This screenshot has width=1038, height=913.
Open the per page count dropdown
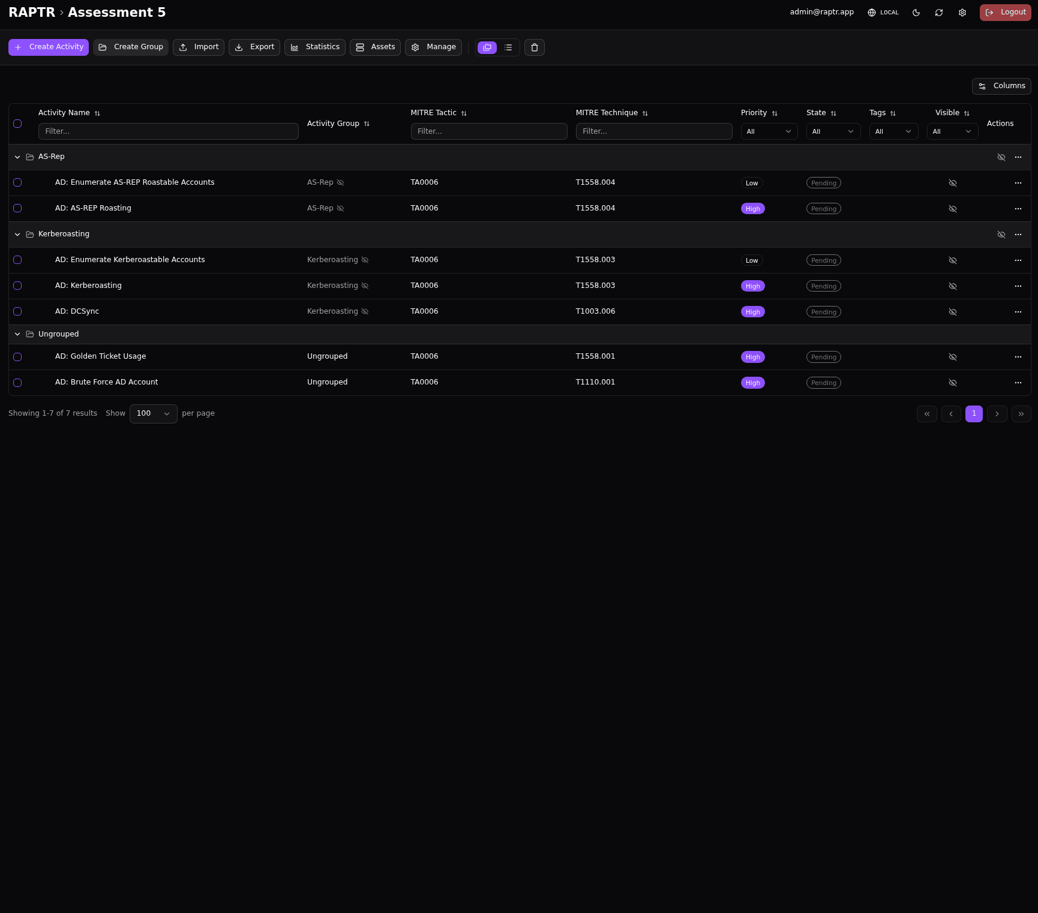point(153,413)
